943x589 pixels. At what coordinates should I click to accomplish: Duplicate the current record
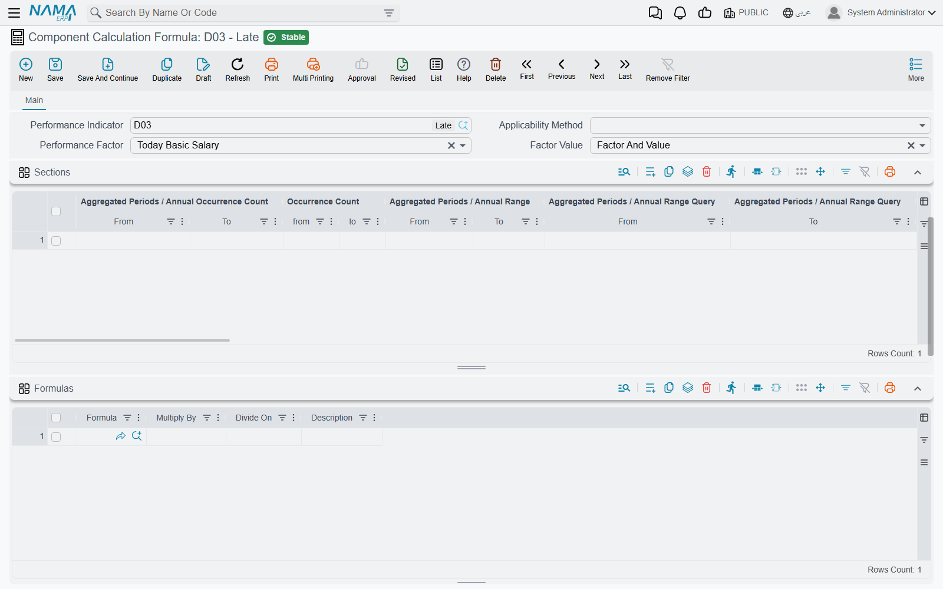click(x=167, y=70)
